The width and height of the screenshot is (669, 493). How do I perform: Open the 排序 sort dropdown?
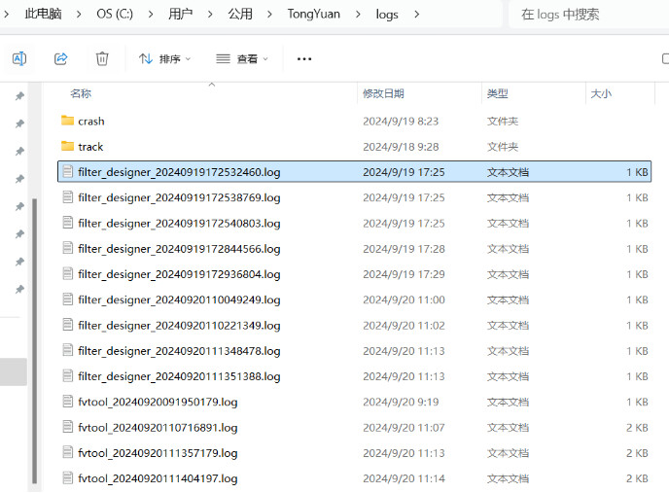click(164, 58)
